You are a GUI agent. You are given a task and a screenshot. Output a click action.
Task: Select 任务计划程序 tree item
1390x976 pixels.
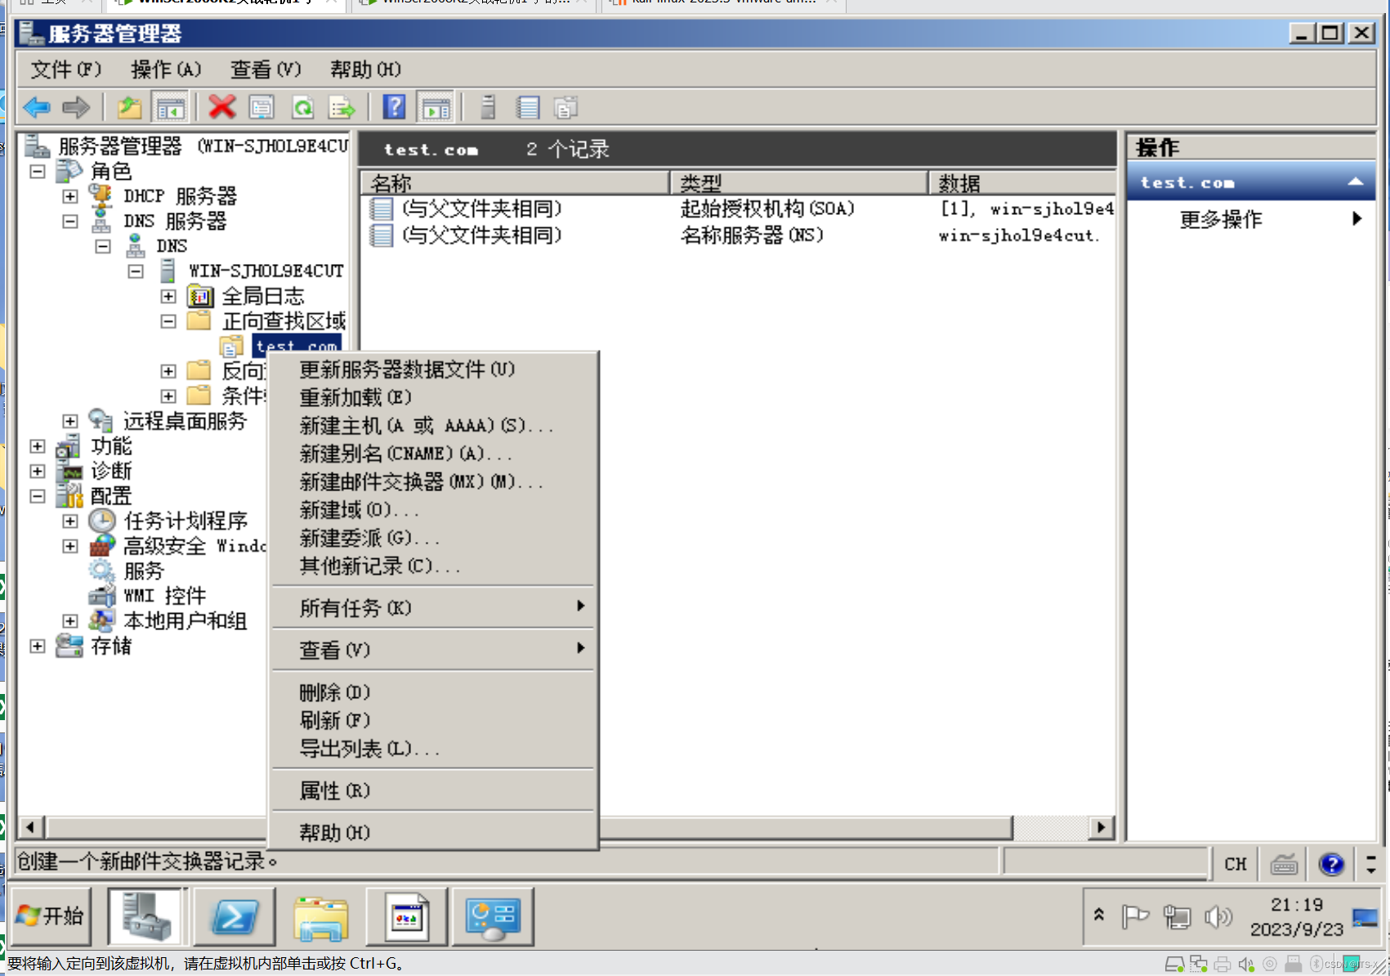pos(185,521)
